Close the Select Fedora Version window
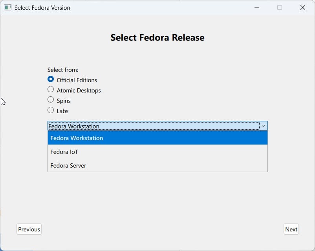The height and width of the screenshot is (251, 315). [302, 7]
